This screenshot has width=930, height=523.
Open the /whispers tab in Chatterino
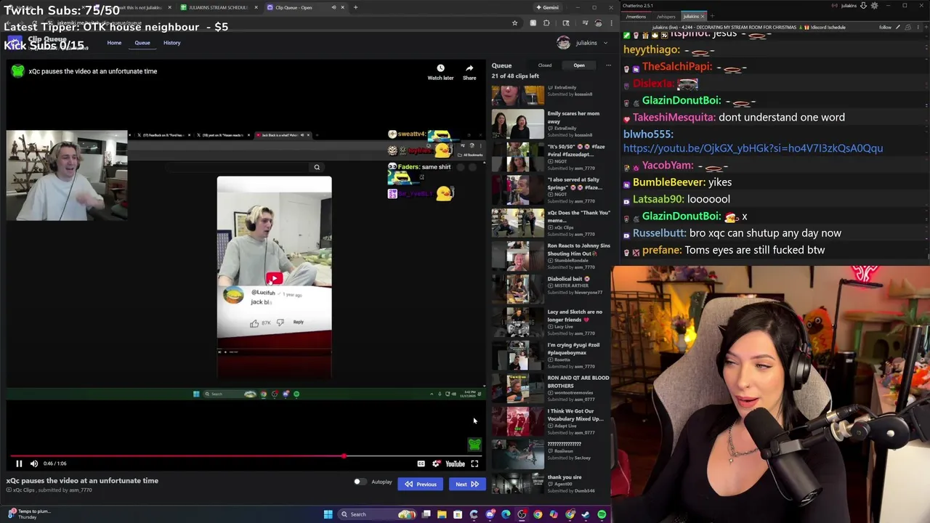click(666, 16)
